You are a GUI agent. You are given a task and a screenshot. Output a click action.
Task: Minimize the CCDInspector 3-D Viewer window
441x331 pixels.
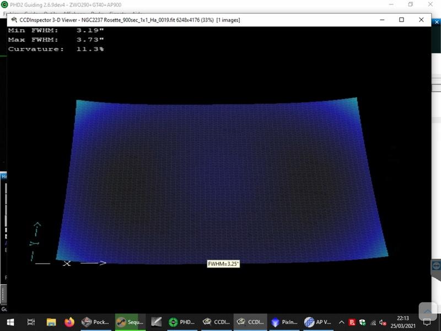click(382, 20)
